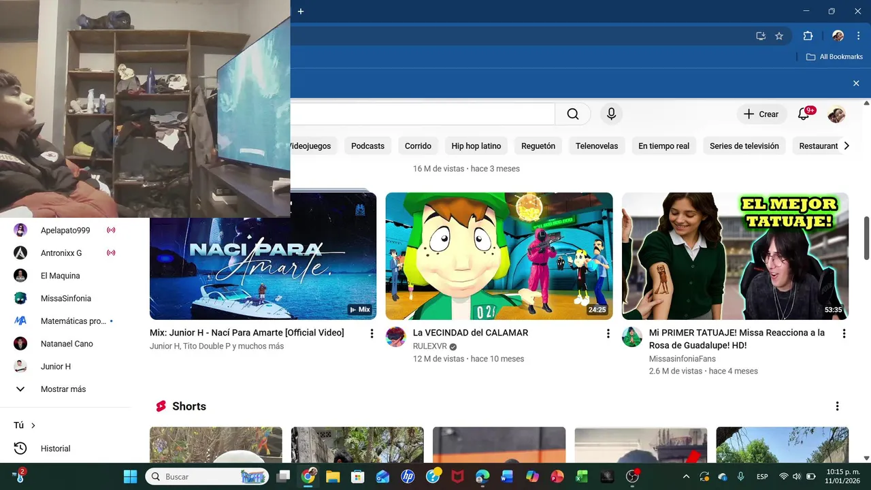Viewport: 871px width, 490px height.
Task: Click install app icon in address bar
Action: (761, 36)
